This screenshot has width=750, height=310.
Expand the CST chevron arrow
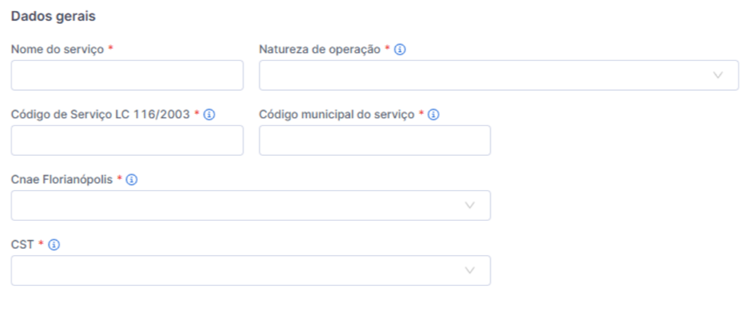point(470,271)
